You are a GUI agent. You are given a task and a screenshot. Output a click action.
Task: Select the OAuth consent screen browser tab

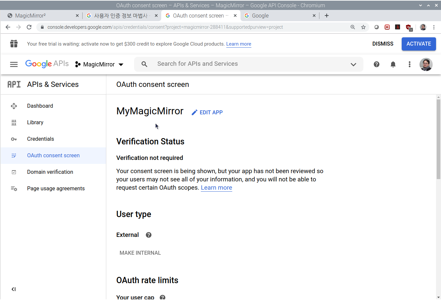point(201,16)
